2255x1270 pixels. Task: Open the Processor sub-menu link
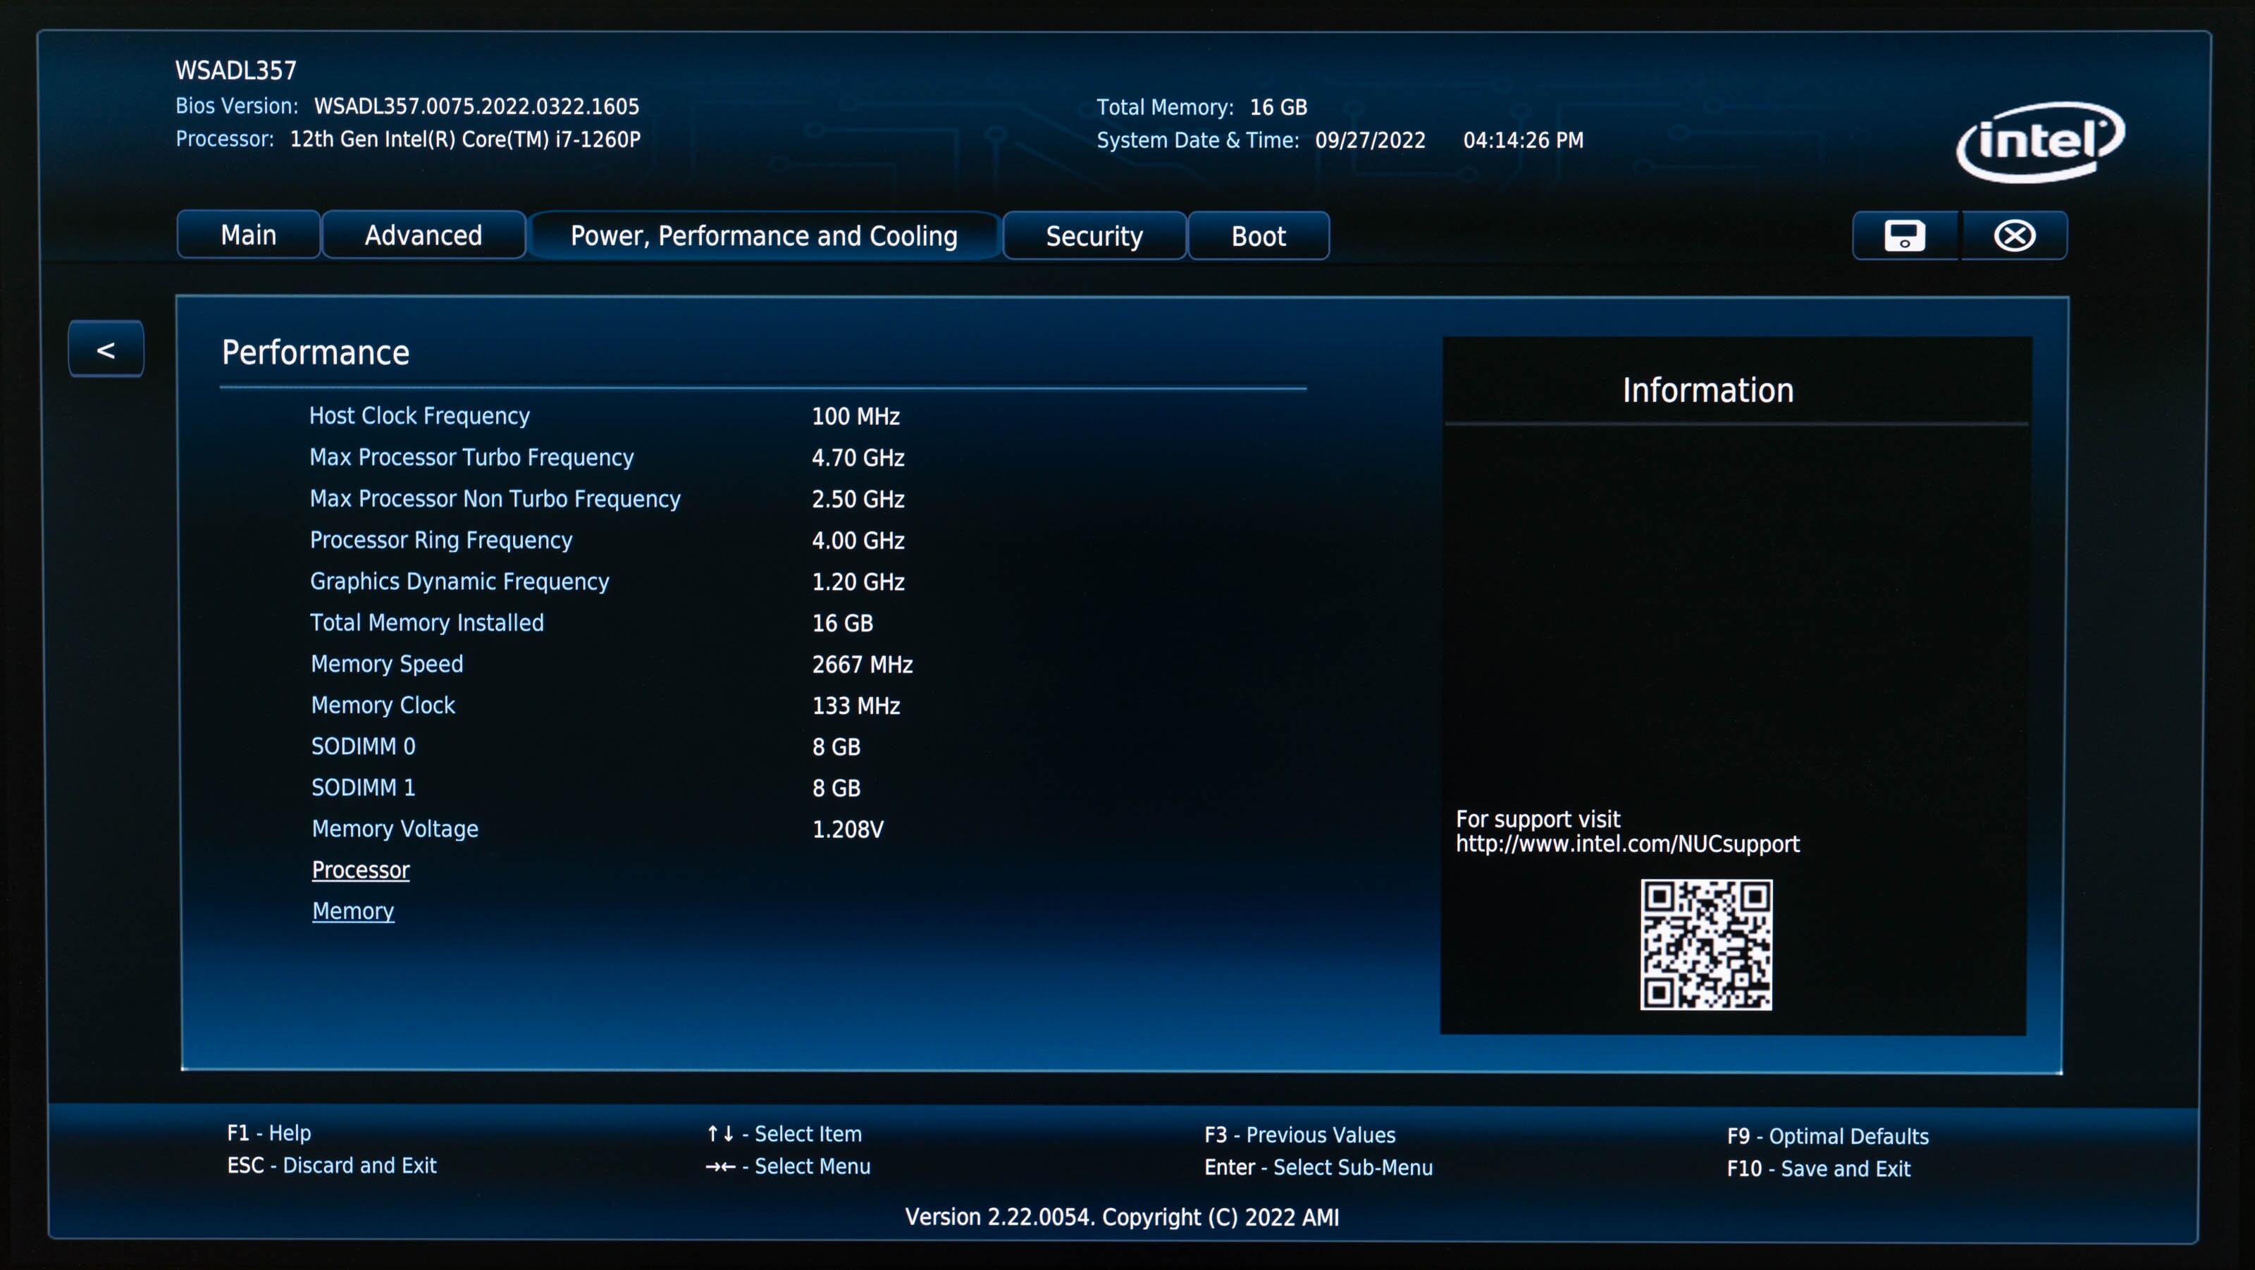361,870
